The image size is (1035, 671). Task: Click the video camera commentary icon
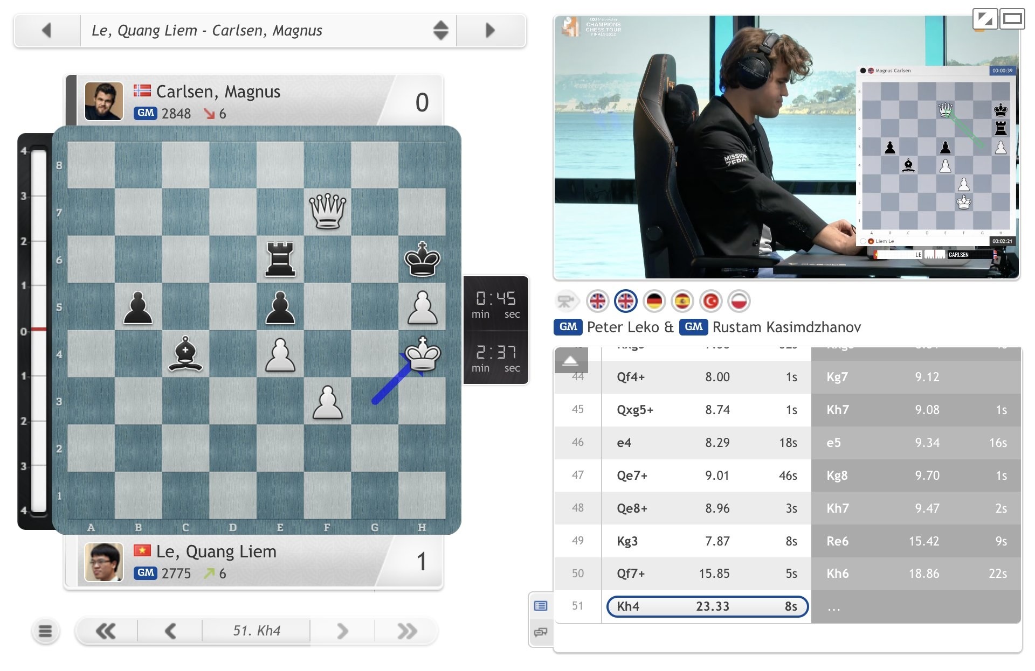point(565,302)
